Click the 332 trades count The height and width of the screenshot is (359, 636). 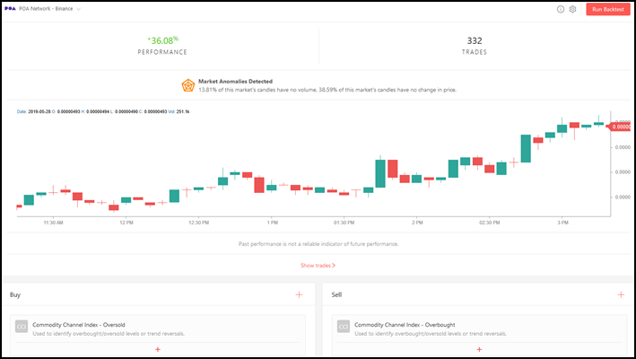(x=475, y=40)
